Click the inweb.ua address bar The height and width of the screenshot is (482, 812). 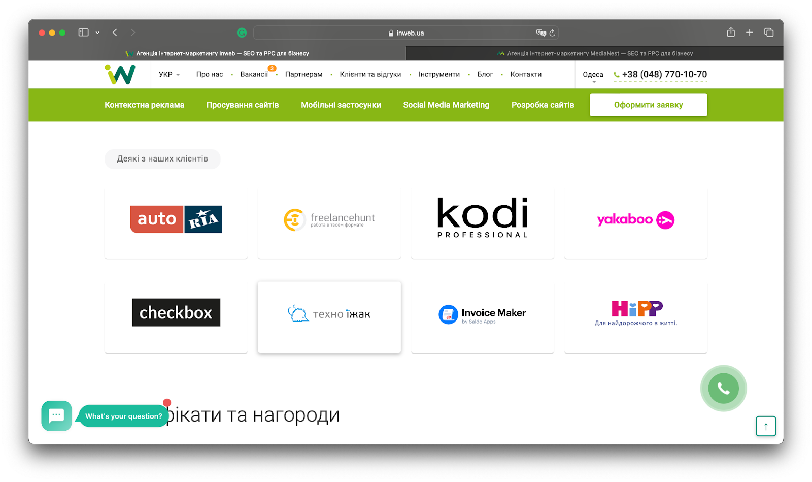click(406, 33)
